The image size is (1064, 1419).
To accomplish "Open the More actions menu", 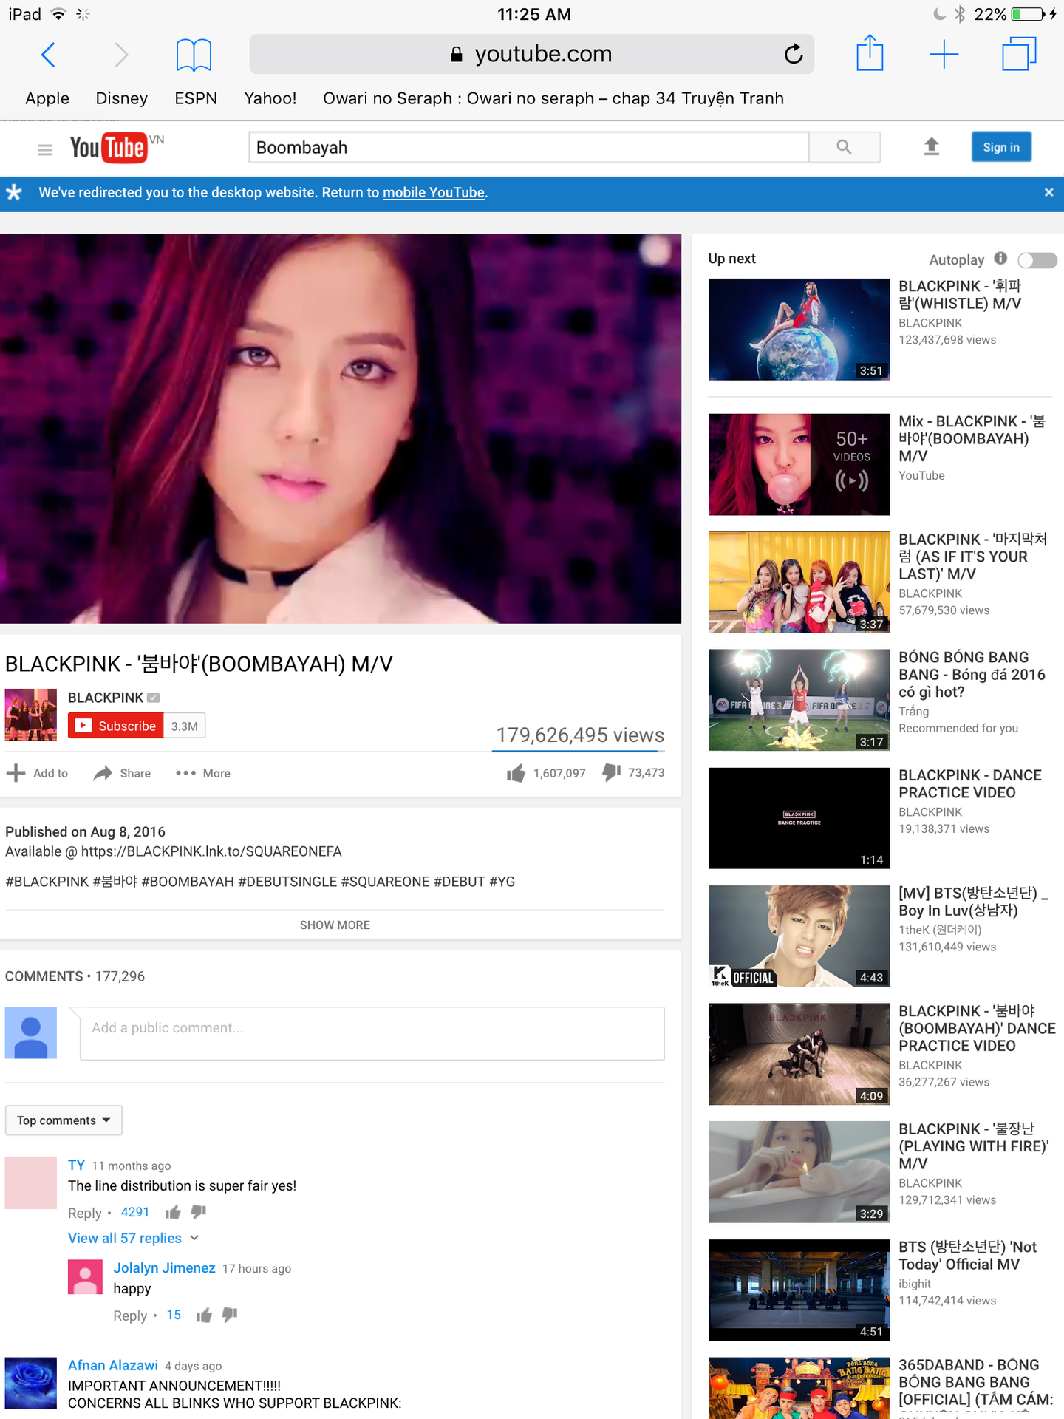I will click(x=203, y=773).
